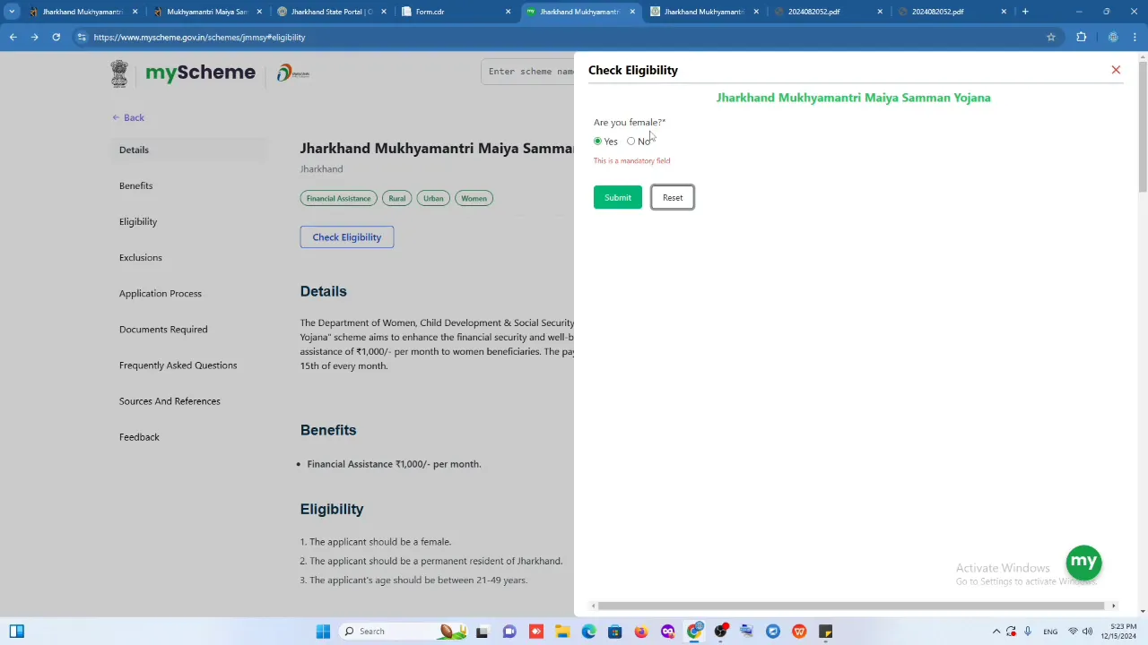Screen dimensions: 1148x645
Task: Click the panel horizontal scrollbar
Action: click(850, 606)
